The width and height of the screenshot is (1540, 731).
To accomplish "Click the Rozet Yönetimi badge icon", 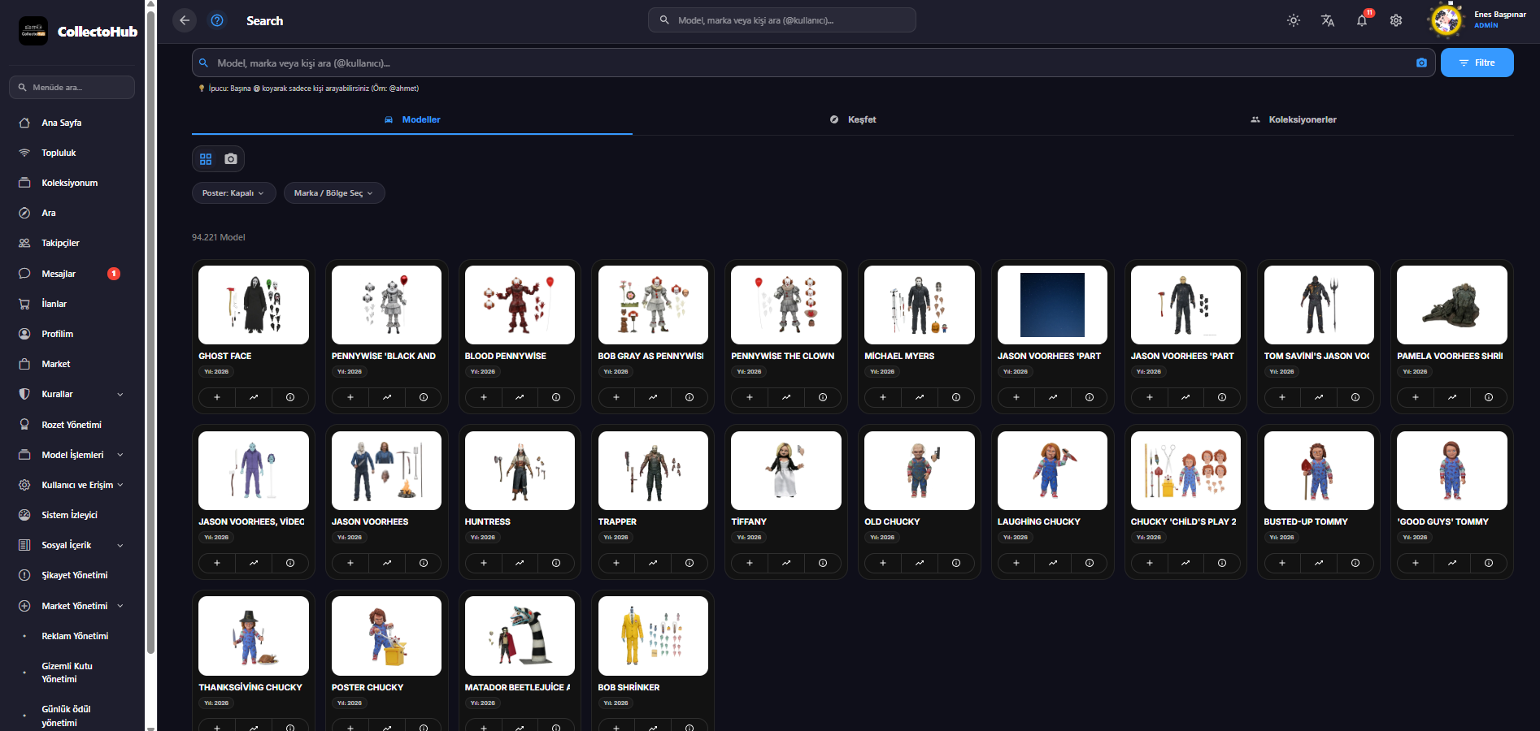I will (24, 425).
